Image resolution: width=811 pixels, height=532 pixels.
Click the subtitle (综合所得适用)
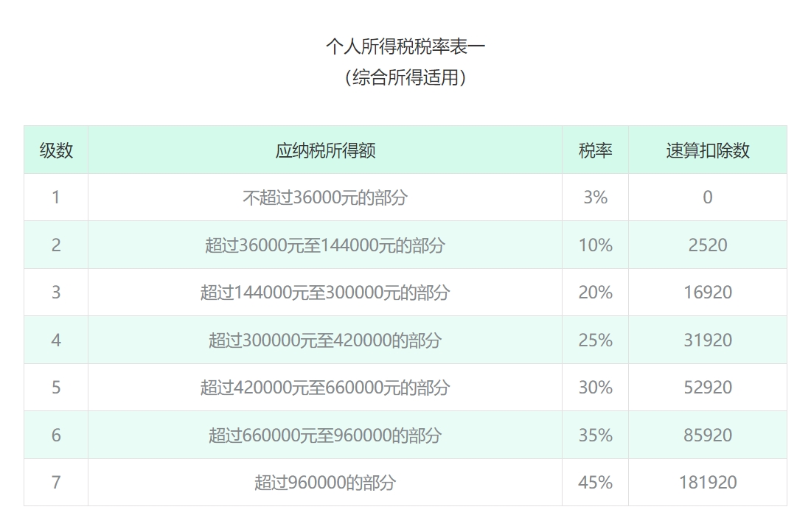pyautogui.click(x=405, y=77)
